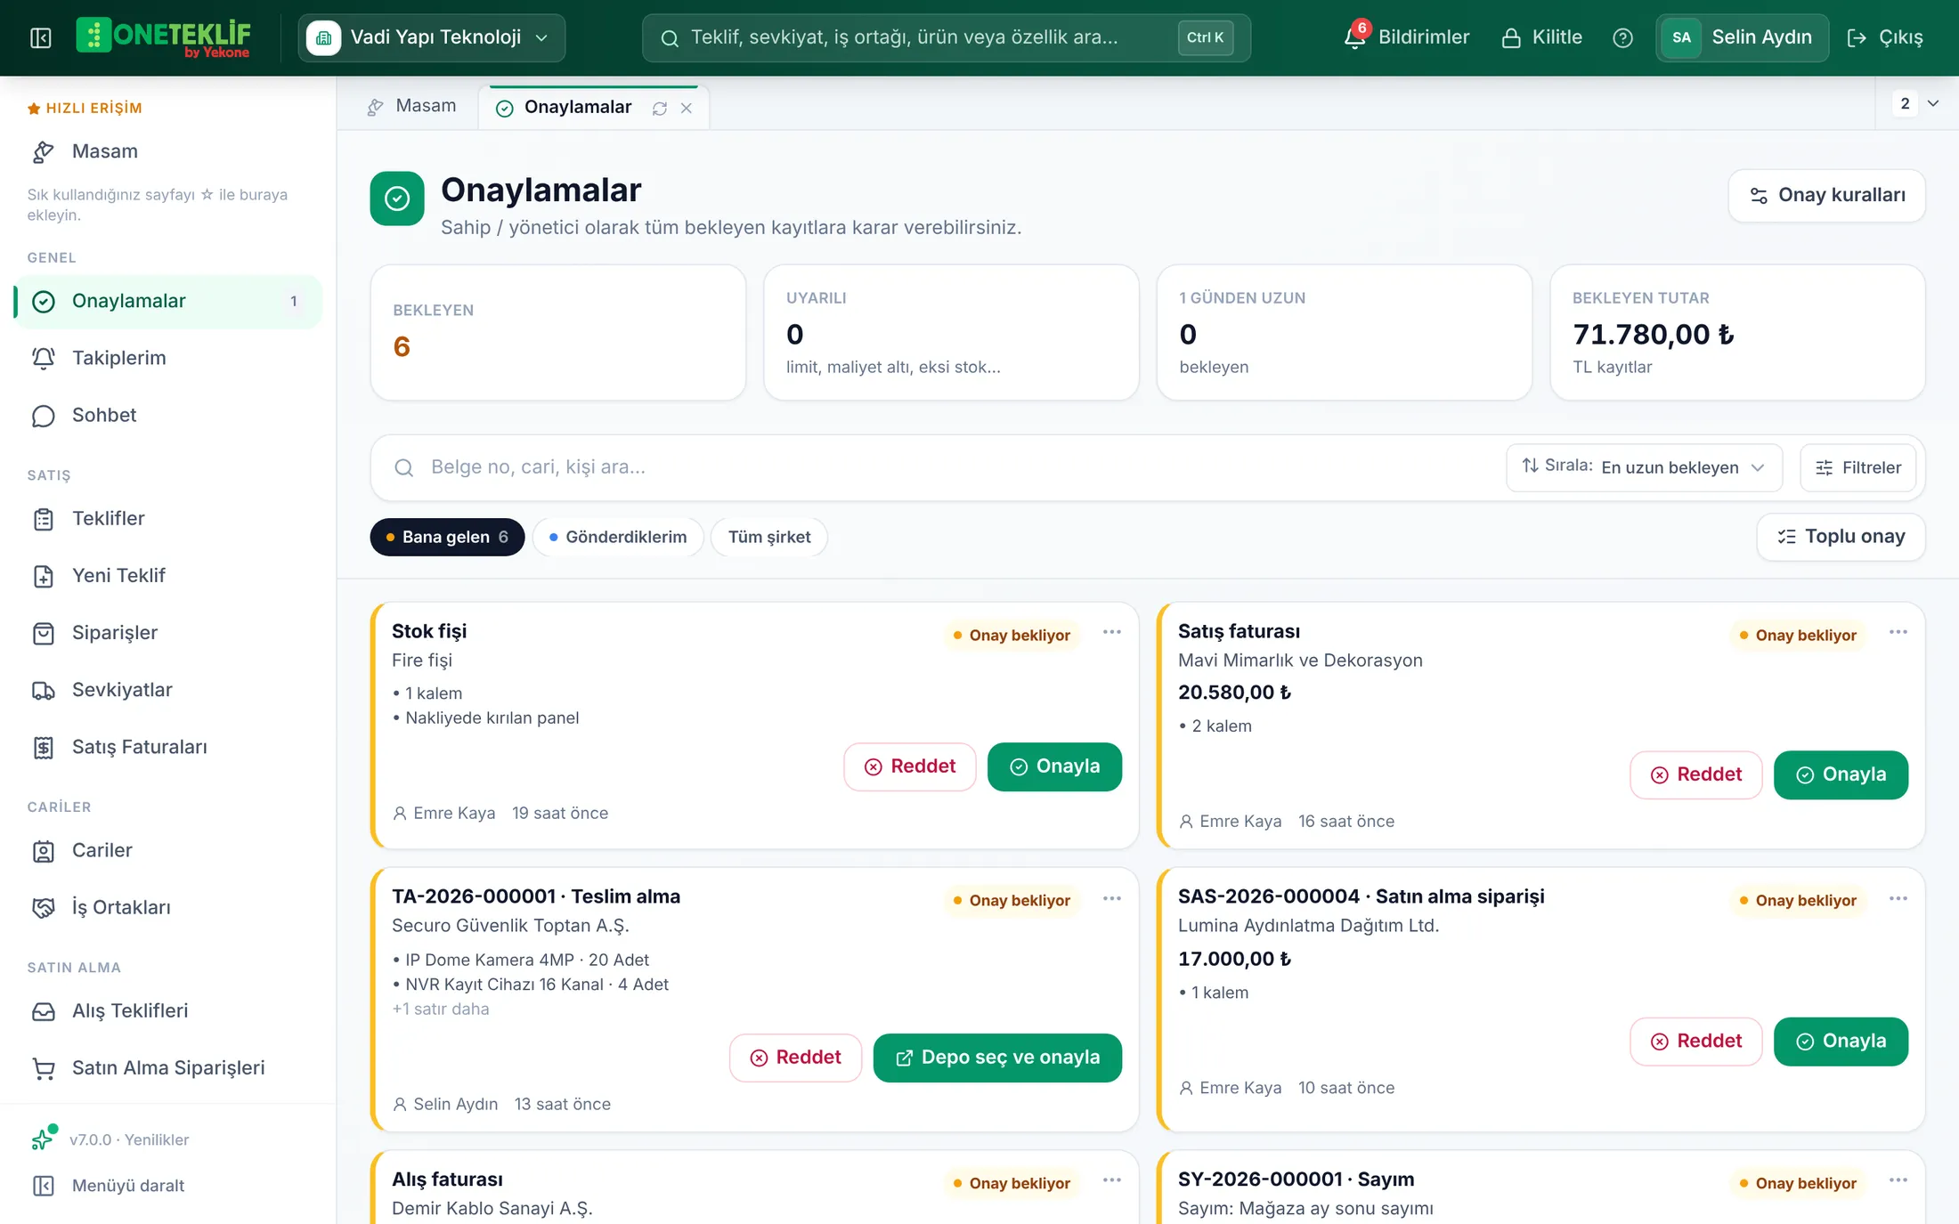The image size is (1959, 1224).
Task: Collapse sidebar with top-left panel icon
Action: (41, 37)
